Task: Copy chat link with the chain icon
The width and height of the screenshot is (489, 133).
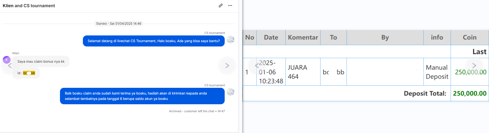Action: [221, 5]
